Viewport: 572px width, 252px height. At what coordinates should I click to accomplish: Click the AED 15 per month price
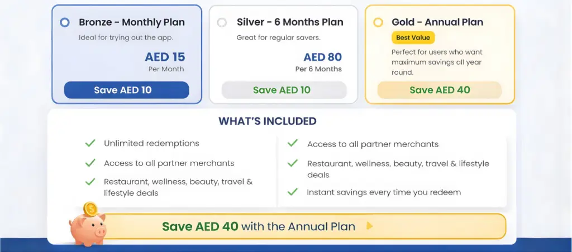pyautogui.click(x=165, y=57)
